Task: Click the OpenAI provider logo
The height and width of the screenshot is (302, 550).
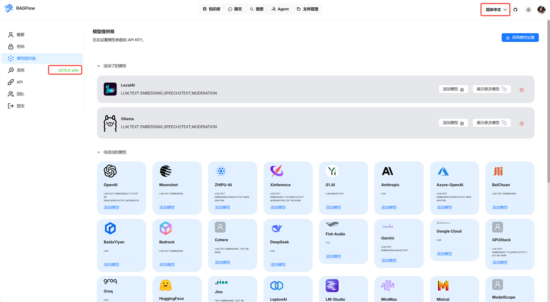Action: pyautogui.click(x=110, y=171)
